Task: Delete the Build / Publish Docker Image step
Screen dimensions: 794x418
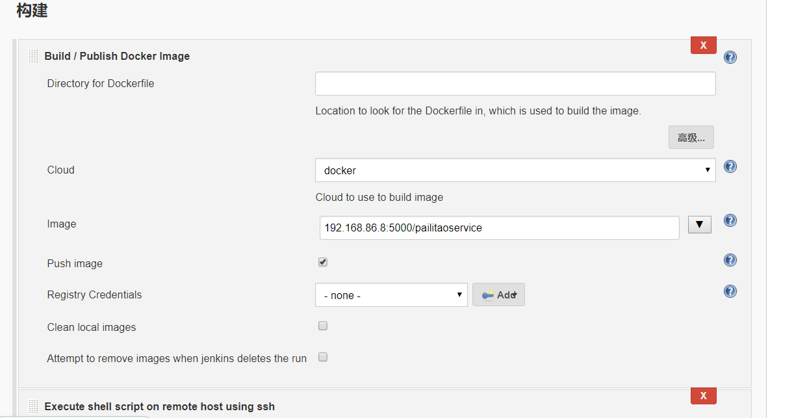Action: coord(703,45)
